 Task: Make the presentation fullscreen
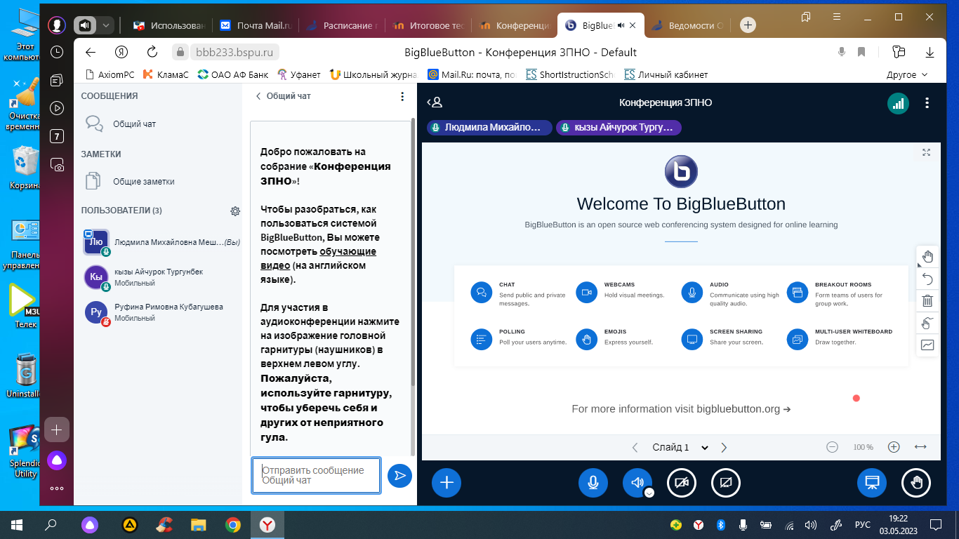coord(927,152)
